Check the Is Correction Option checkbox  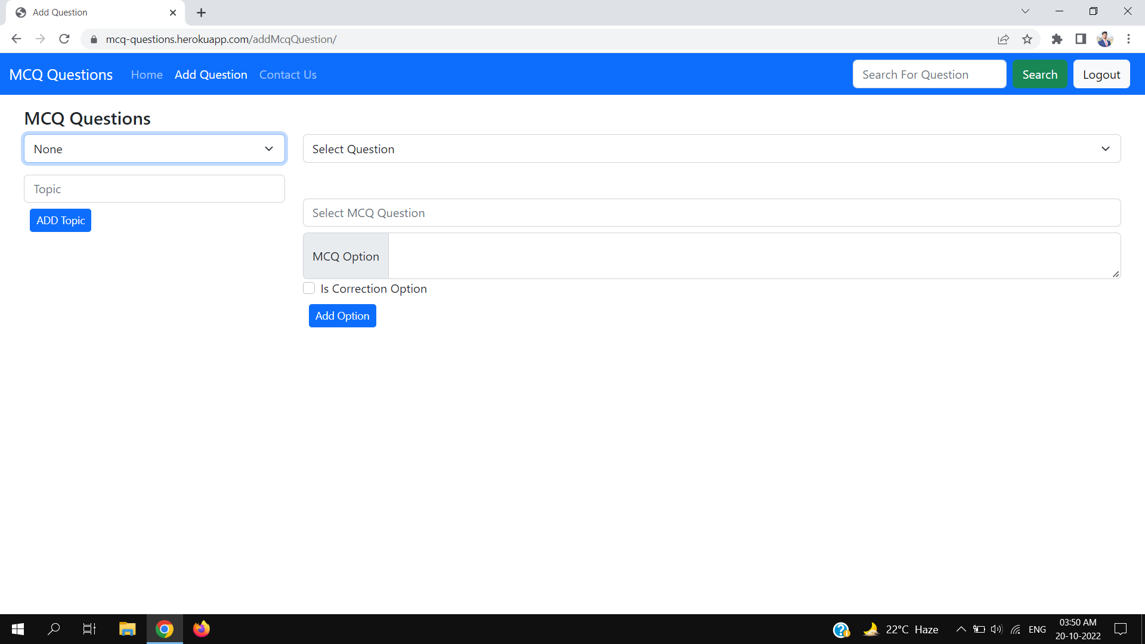309,288
